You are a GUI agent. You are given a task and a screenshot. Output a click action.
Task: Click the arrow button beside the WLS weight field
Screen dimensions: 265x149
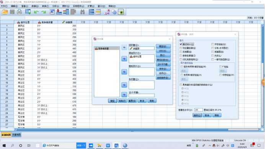[124, 95]
